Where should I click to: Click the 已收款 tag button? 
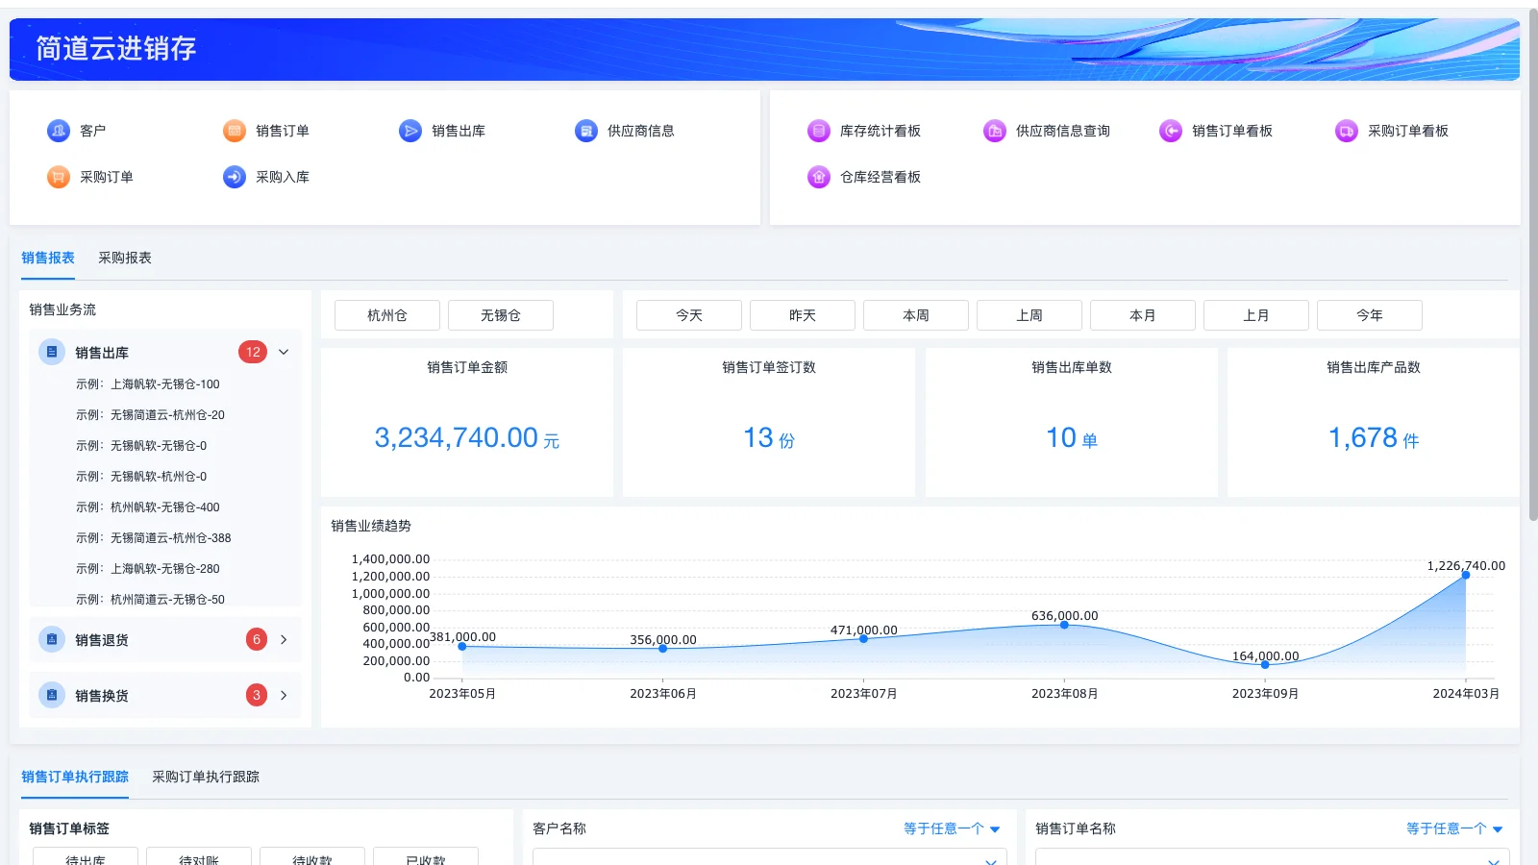(x=426, y=856)
